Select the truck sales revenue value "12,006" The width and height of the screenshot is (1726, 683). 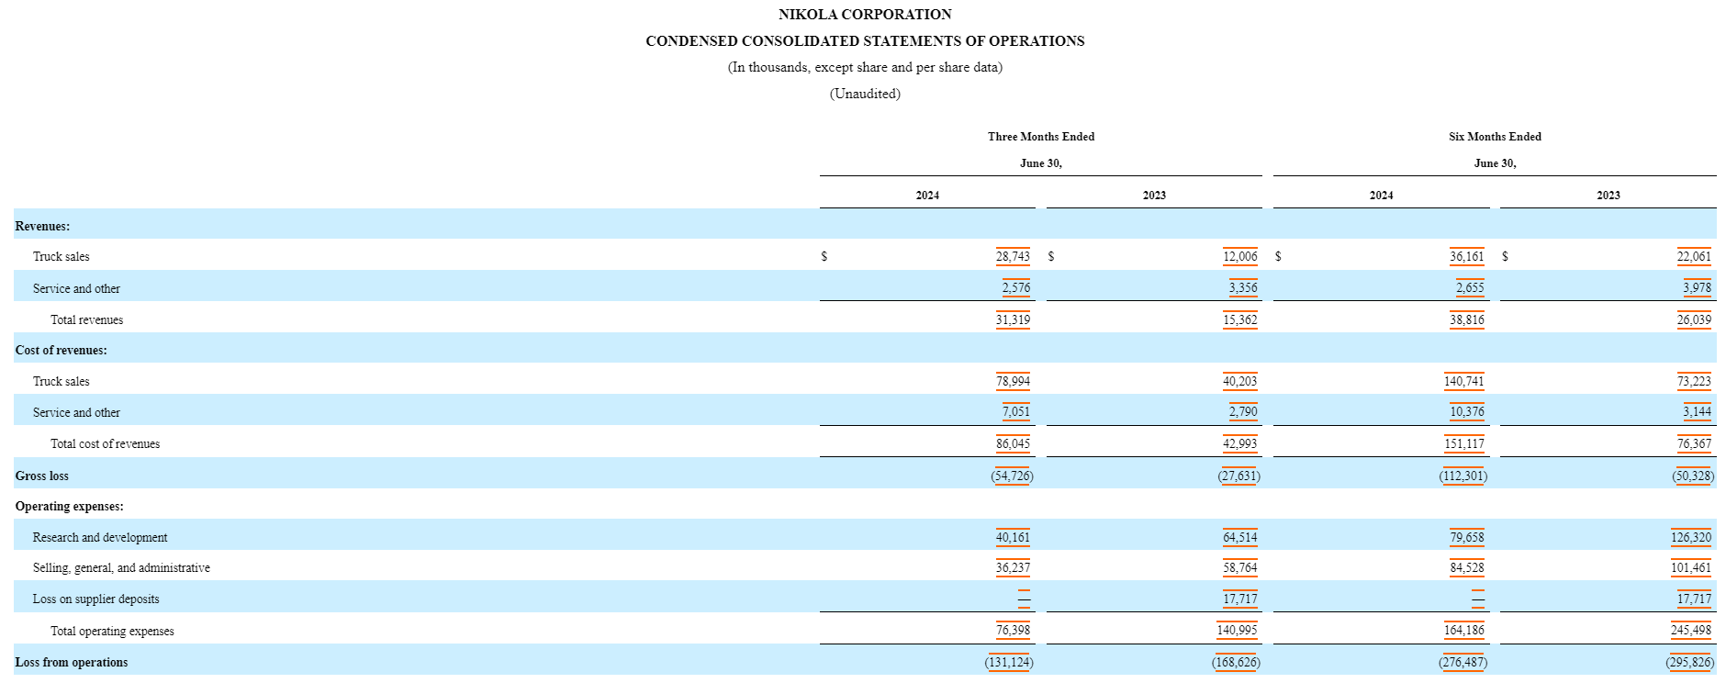pos(1240,257)
